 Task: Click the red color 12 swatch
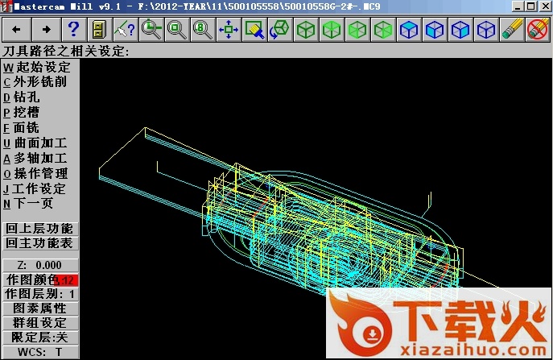point(66,280)
